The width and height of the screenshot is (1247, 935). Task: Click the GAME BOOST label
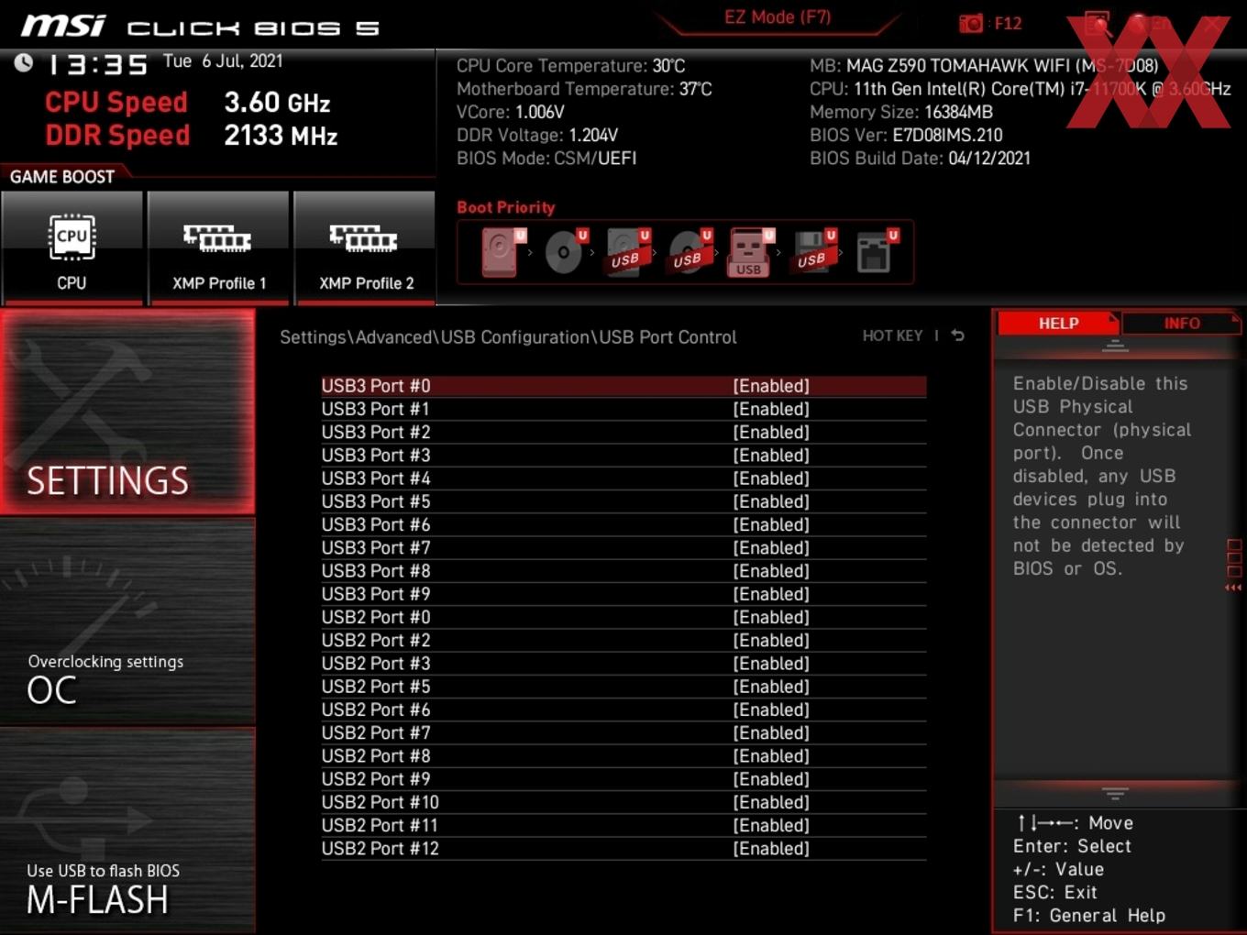[x=62, y=177]
